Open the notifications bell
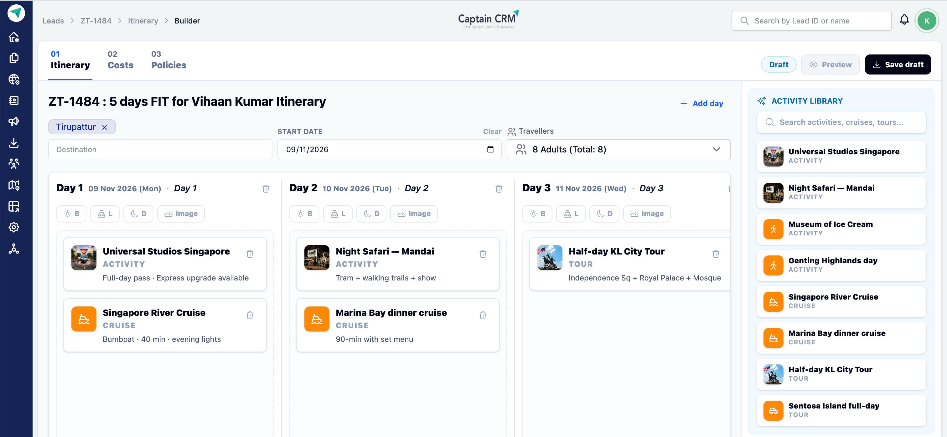The width and height of the screenshot is (947, 437). point(904,20)
